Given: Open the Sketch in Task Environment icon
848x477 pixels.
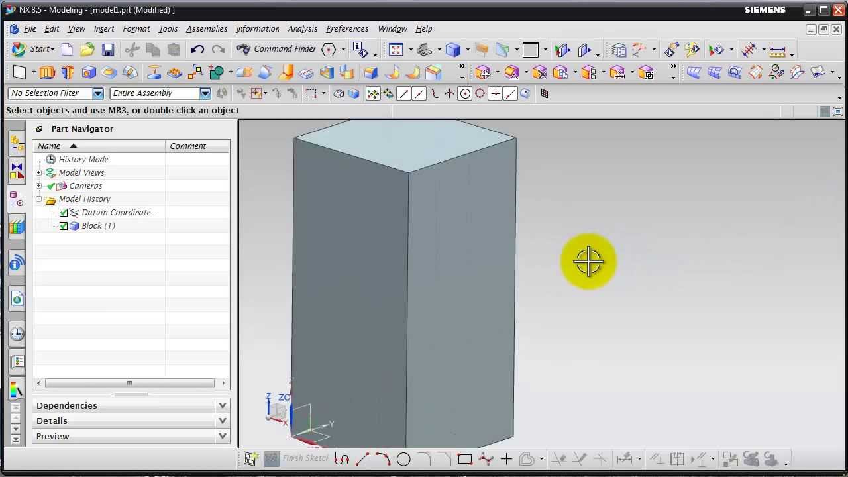Looking at the screenshot, I should 250,458.
